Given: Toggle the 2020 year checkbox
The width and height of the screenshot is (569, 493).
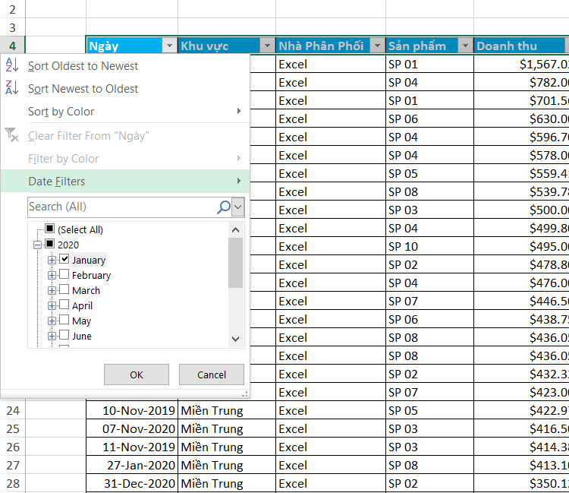Looking at the screenshot, I should click(x=50, y=244).
